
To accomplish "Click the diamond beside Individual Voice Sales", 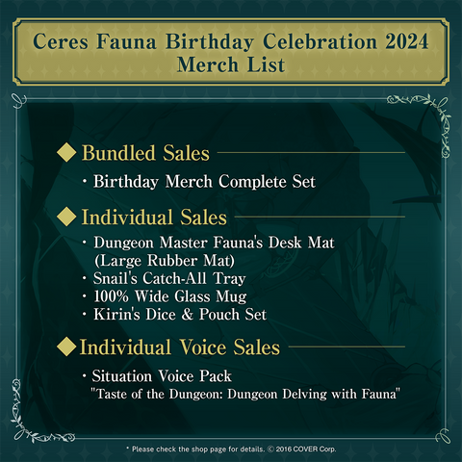I will (66, 346).
